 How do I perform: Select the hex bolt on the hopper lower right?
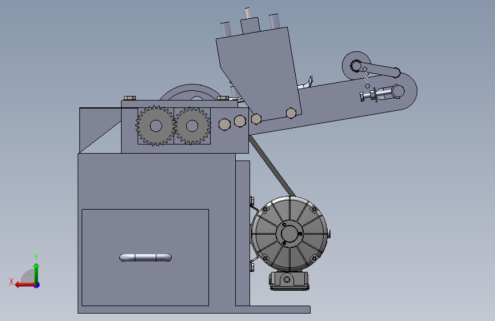291,113
